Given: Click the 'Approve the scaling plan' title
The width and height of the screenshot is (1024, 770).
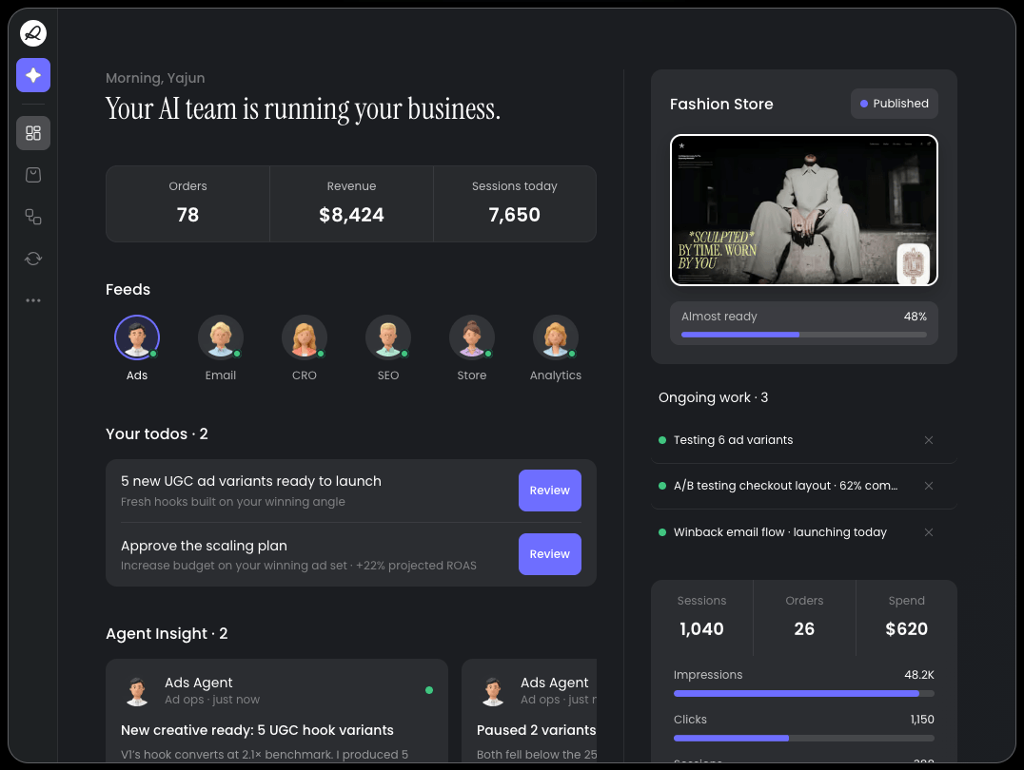Looking at the screenshot, I should (x=204, y=546).
